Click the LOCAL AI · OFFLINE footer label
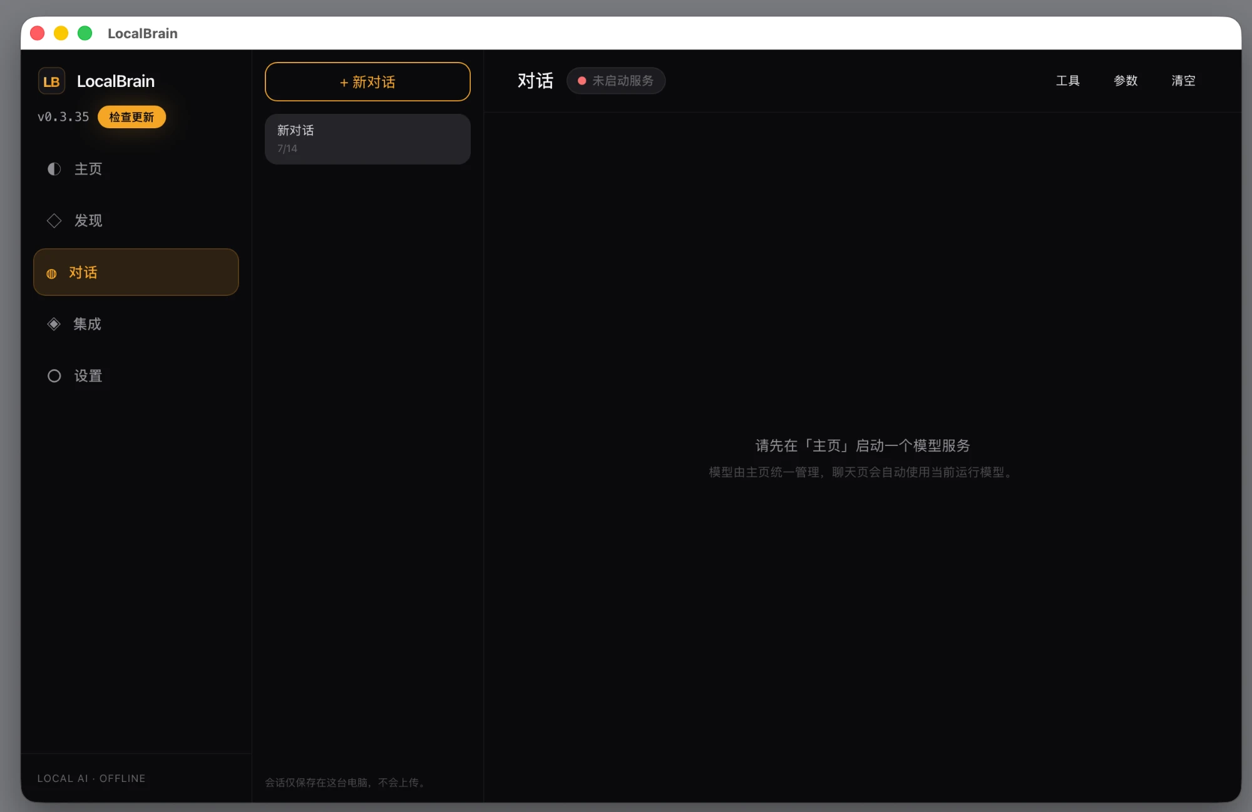This screenshot has width=1252, height=812. tap(91, 778)
